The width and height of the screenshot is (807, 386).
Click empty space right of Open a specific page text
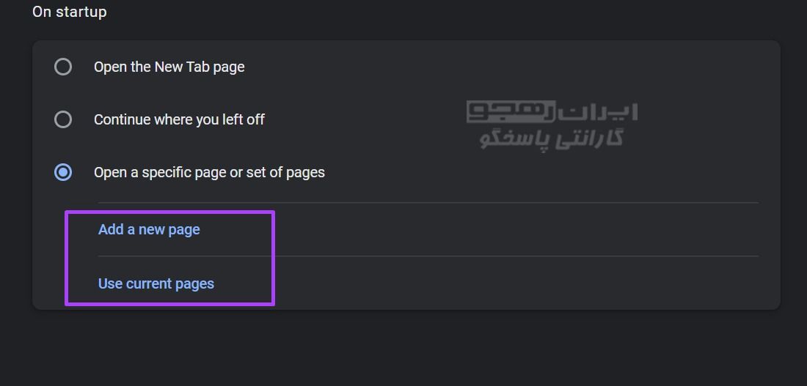pos(541,172)
